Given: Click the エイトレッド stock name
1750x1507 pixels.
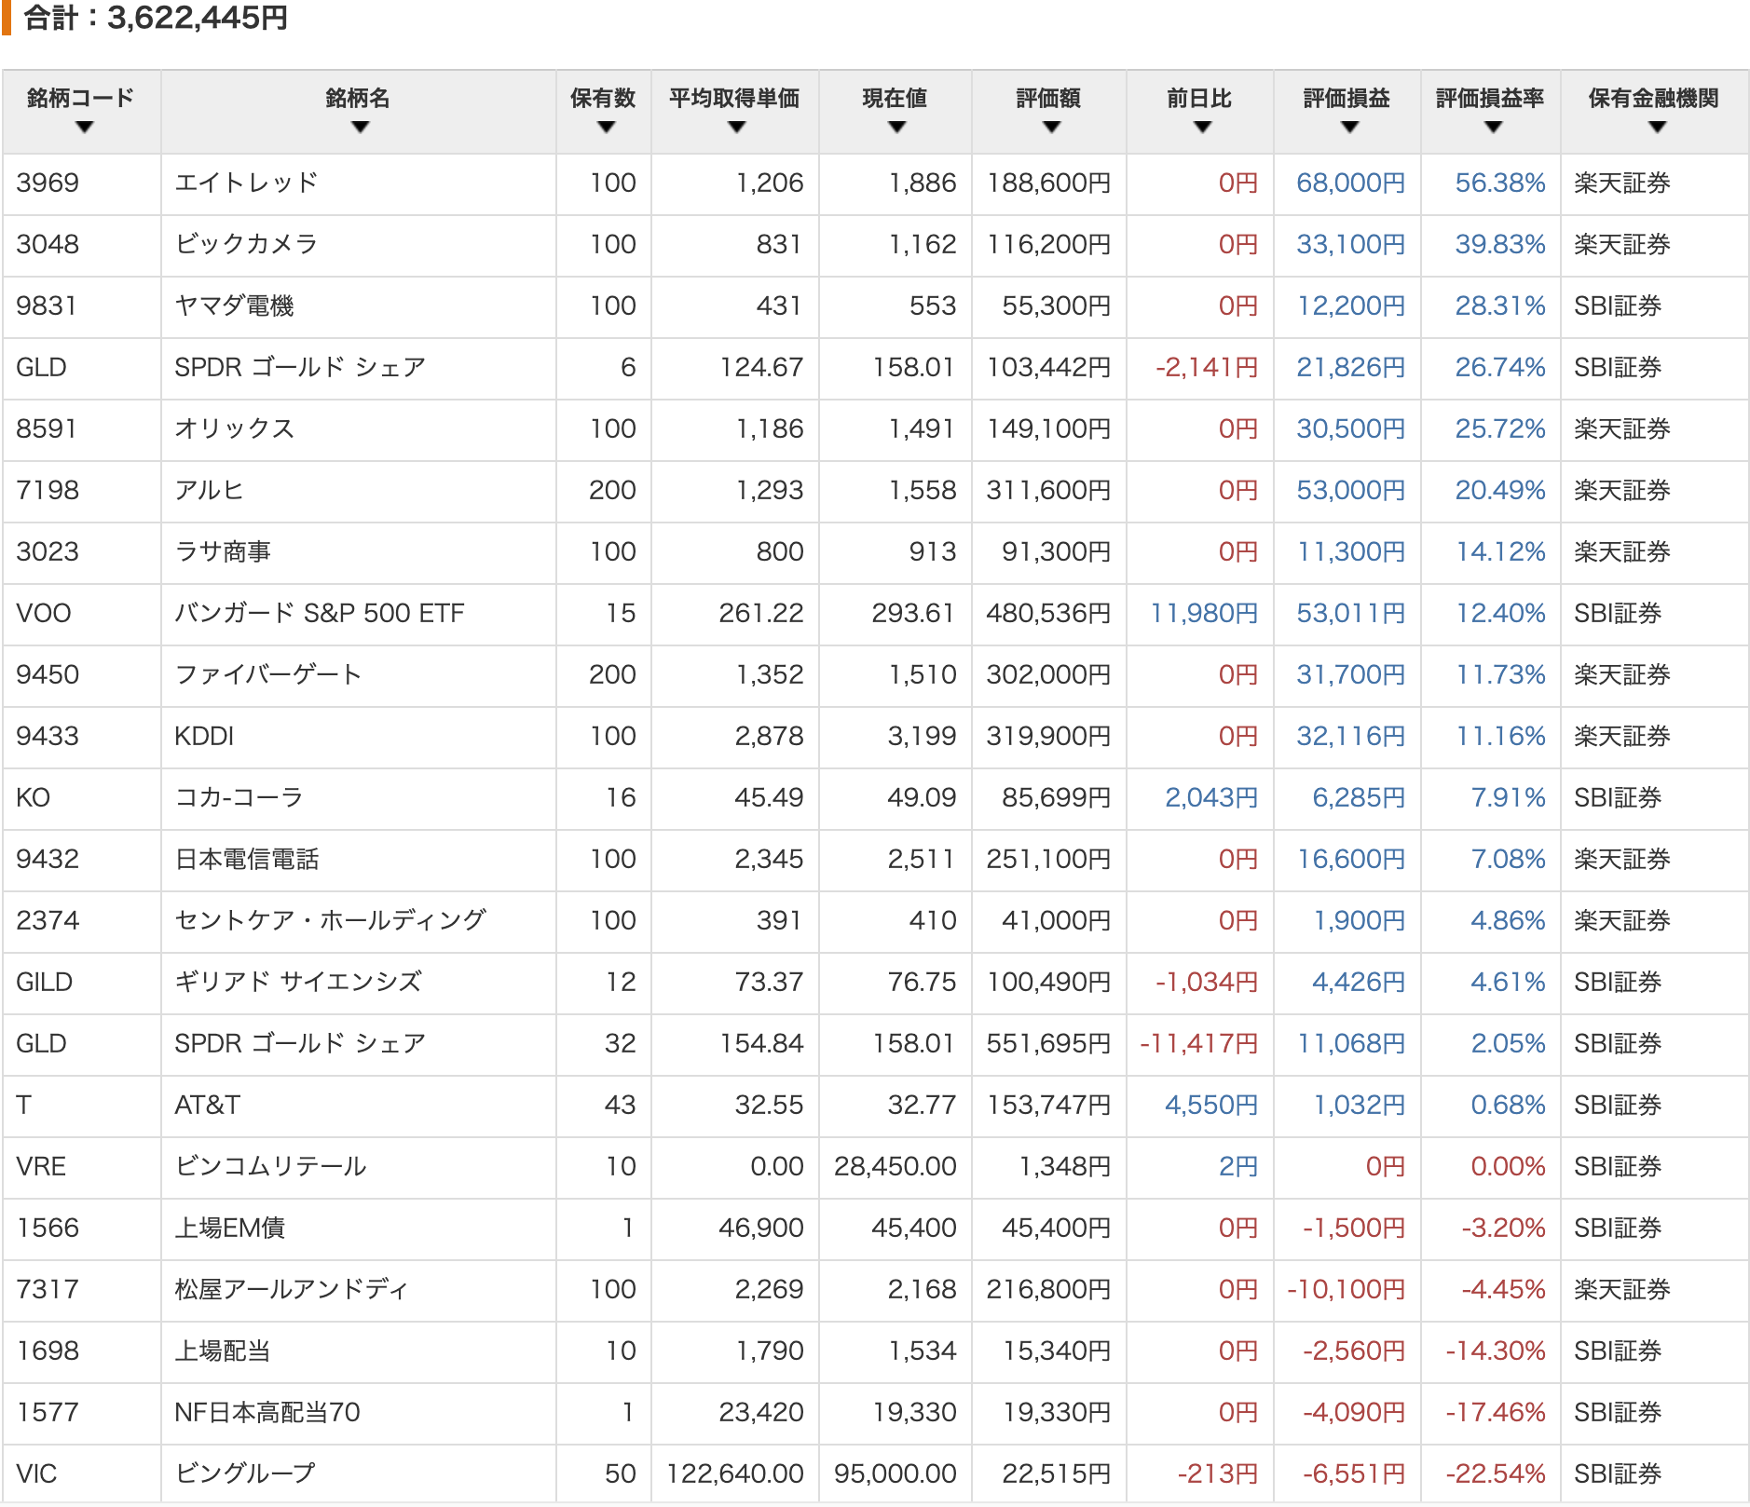Looking at the screenshot, I should (x=246, y=183).
